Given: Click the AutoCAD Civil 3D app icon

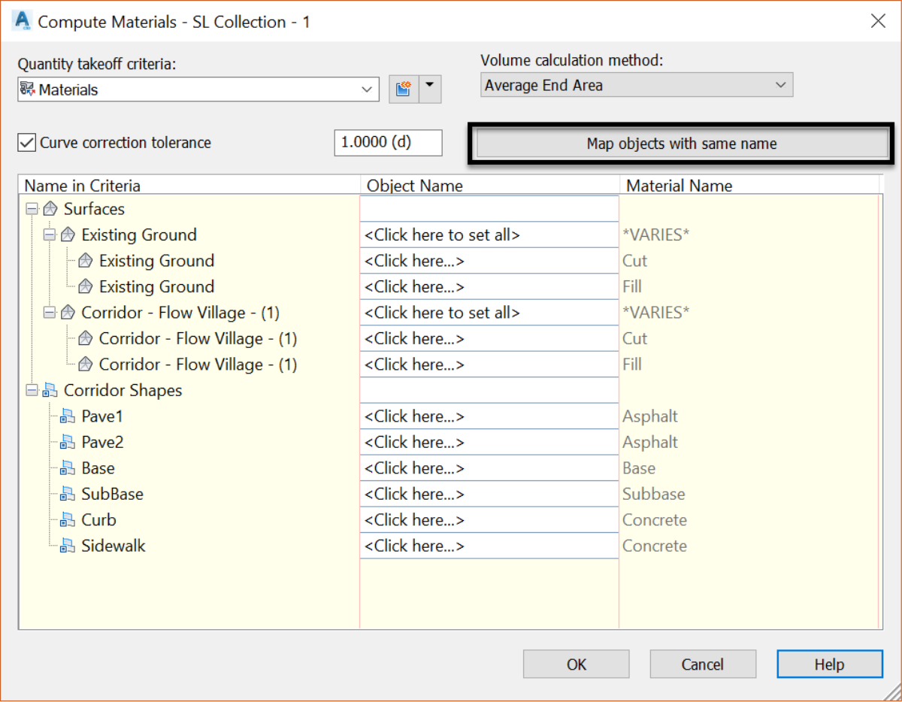Looking at the screenshot, I should point(23,21).
